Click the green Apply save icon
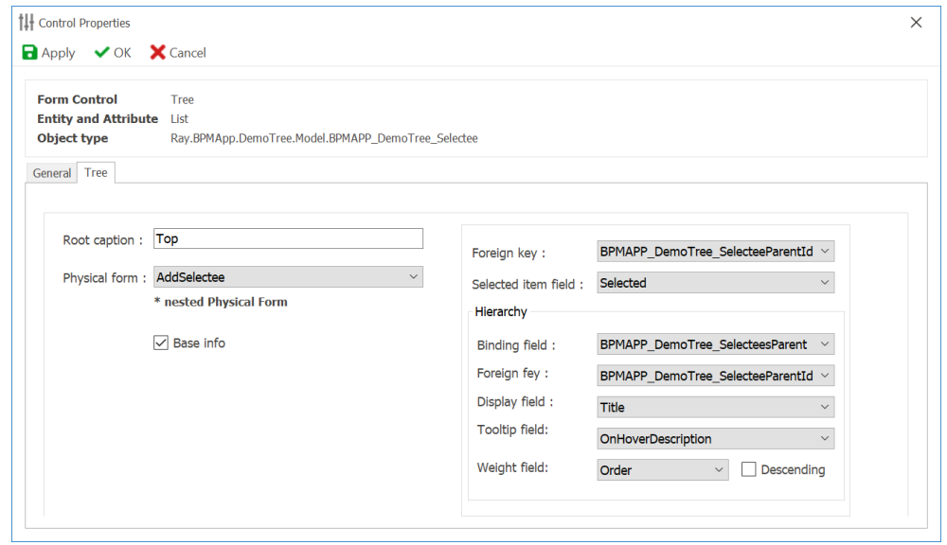 29,53
